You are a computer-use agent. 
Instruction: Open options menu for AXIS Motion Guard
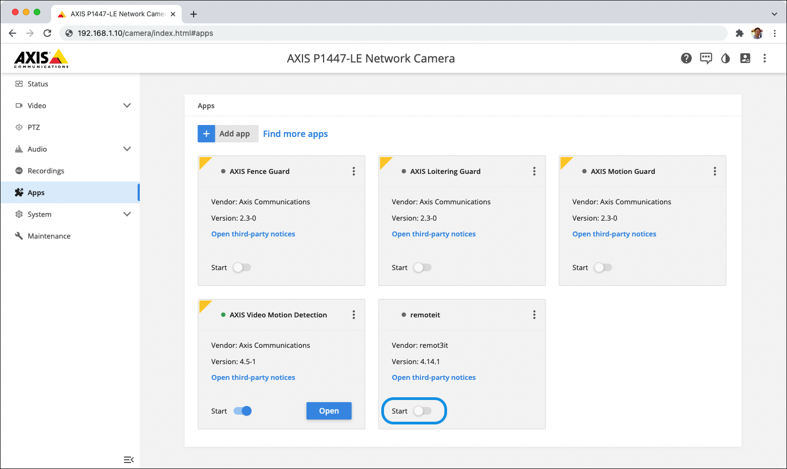coord(715,171)
